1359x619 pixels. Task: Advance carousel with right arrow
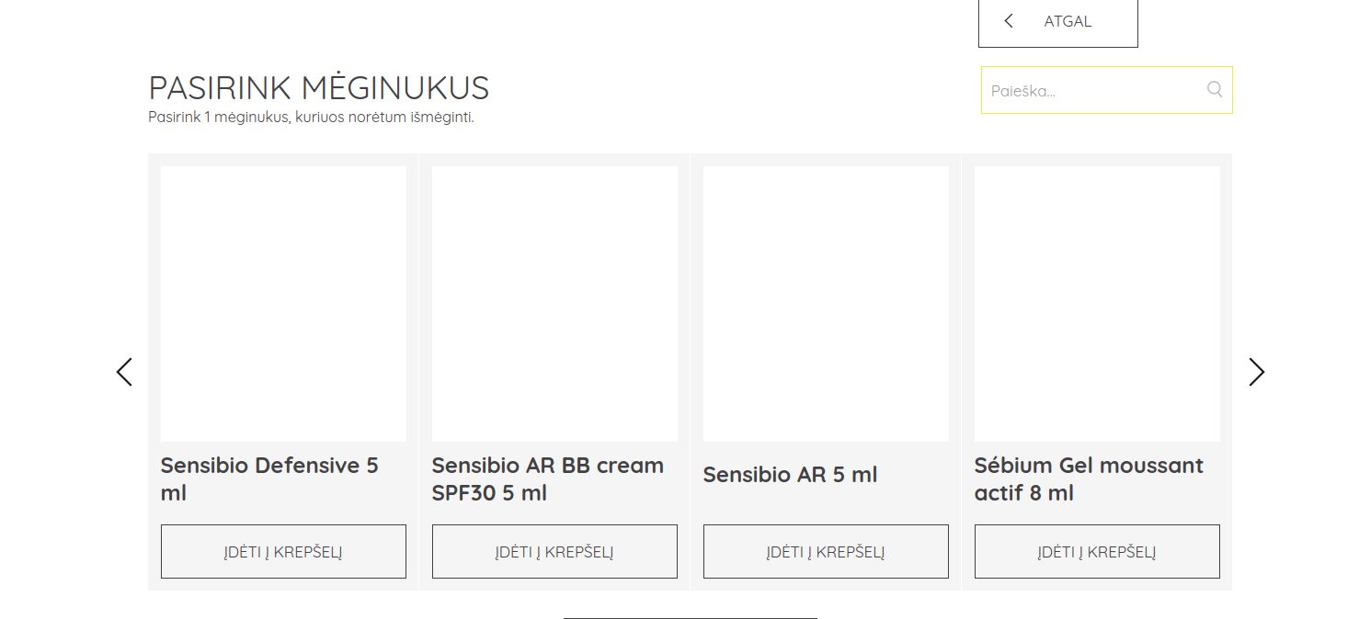pos(1256,372)
